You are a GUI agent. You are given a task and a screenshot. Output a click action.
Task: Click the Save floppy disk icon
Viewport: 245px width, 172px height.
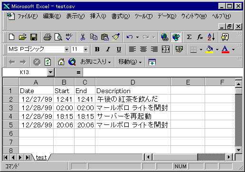(x=34, y=37)
